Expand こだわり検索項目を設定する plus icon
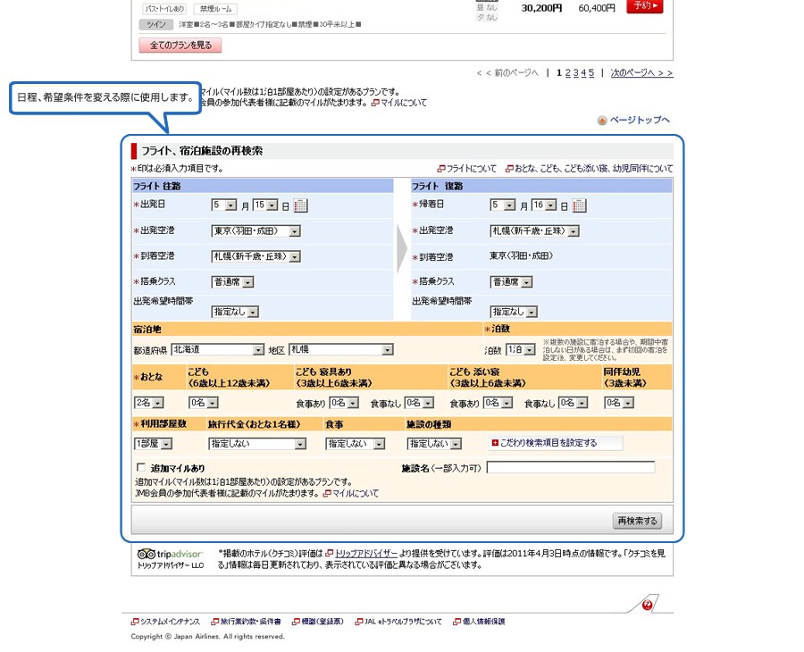This screenshot has width=804, height=652. coord(495,443)
